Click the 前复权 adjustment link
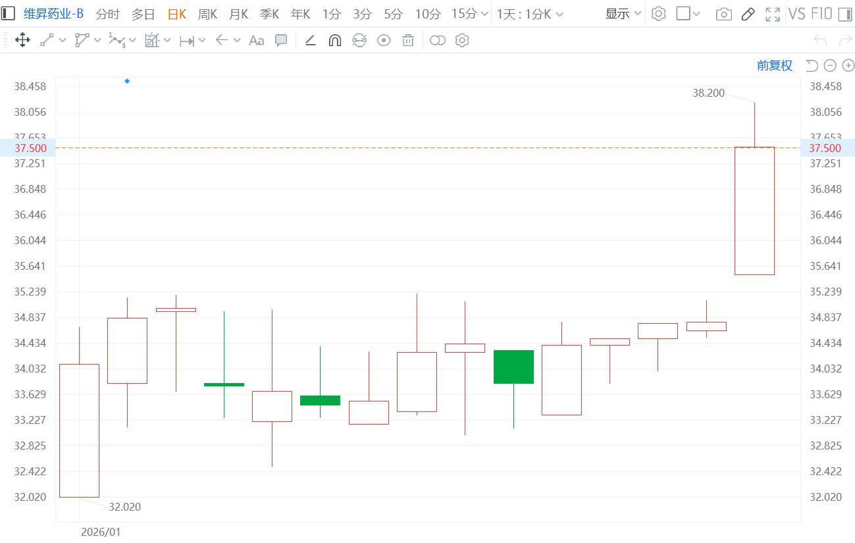This screenshot has height=543, width=855. (775, 65)
